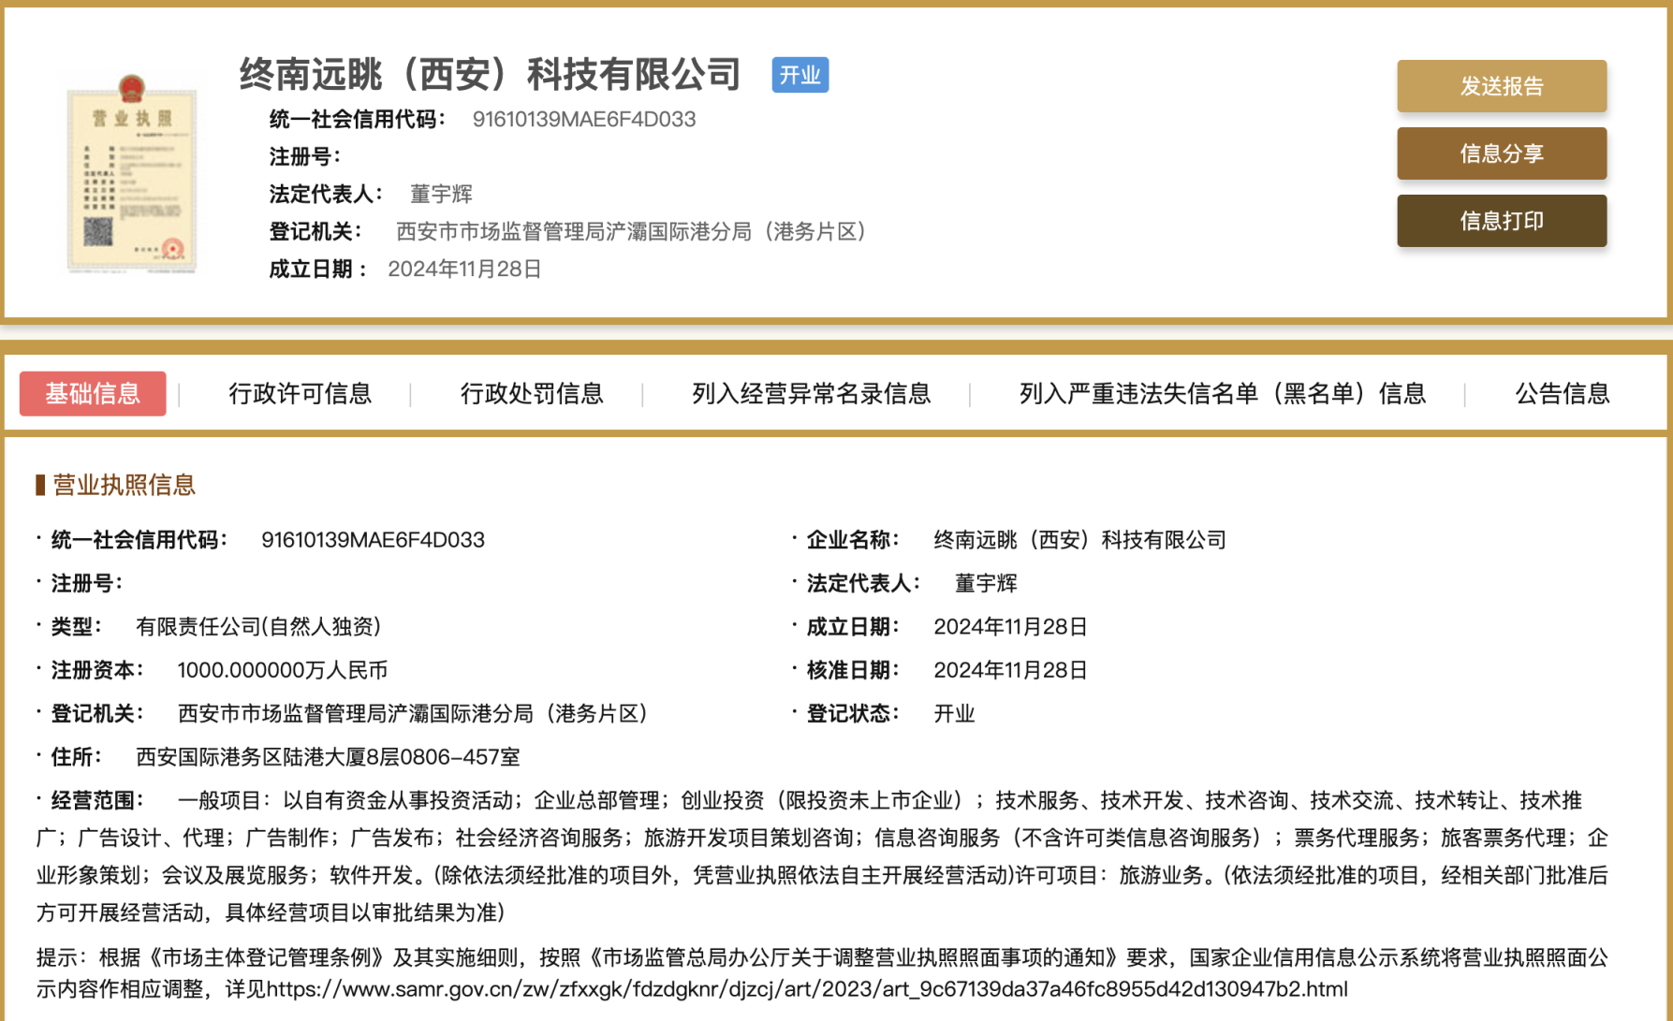Click the large company name heading

(x=490, y=75)
